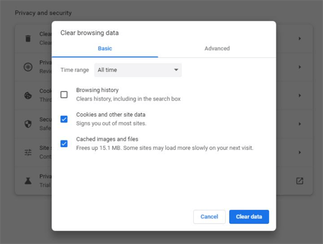Click the Site settings sliders icon
This screenshot has height=244, width=323.
click(x=28, y=153)
